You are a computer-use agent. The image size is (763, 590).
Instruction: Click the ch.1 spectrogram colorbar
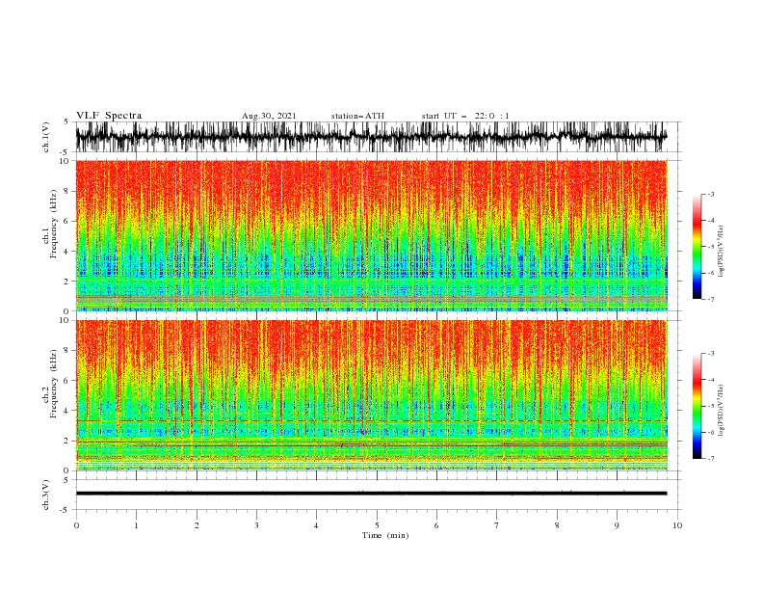pos(697,247)
